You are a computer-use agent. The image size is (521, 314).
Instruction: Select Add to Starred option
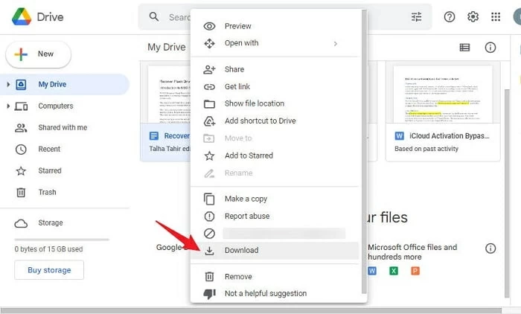249,156
